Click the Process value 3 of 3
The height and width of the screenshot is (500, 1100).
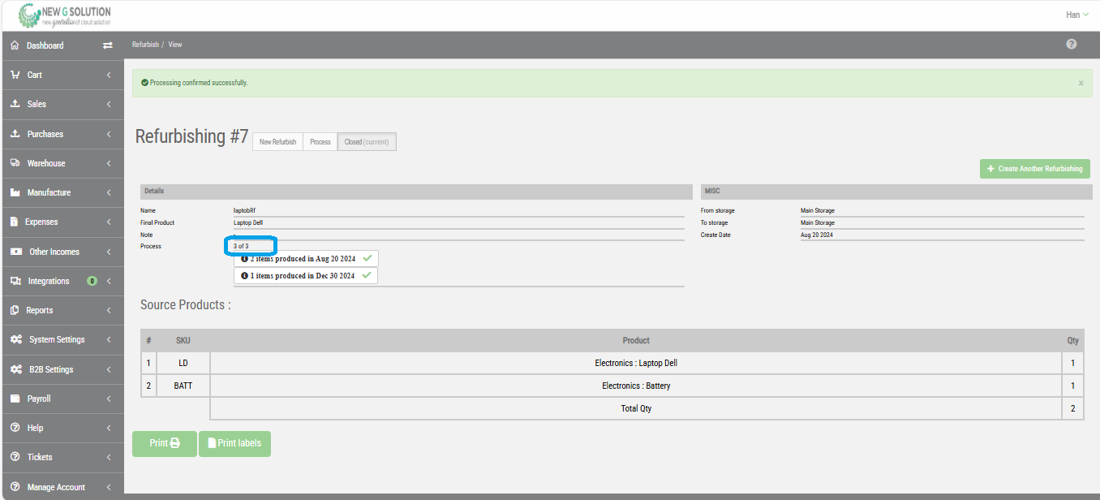241,246
